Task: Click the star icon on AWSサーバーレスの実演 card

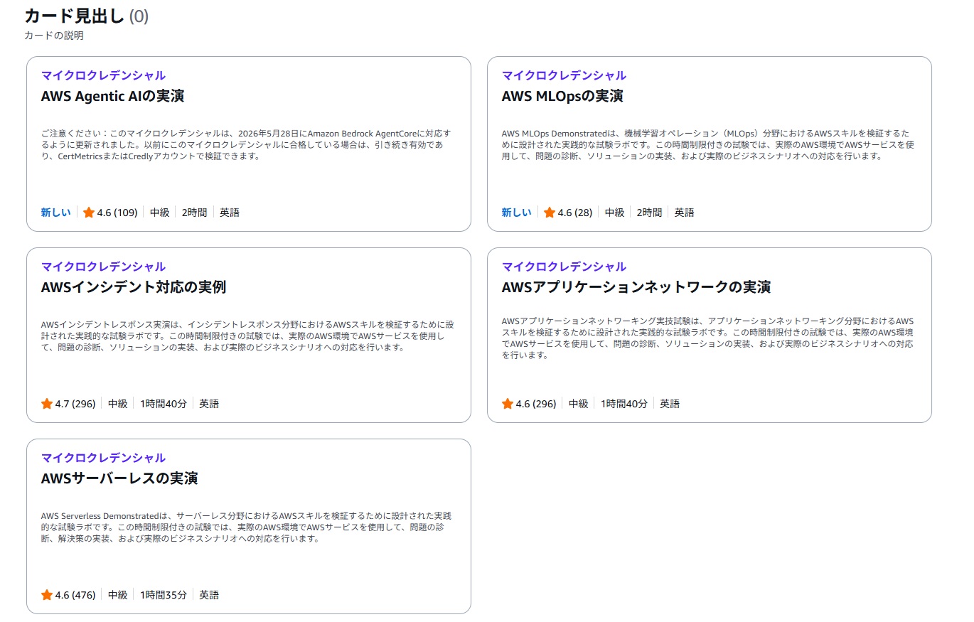Action: 47,595
